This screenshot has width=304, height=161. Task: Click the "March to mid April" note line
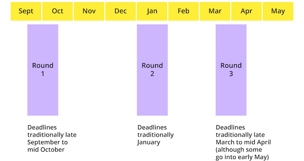243,142
